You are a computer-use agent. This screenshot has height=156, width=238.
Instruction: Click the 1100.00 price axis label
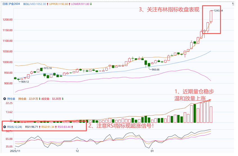(x=8, y=41)
